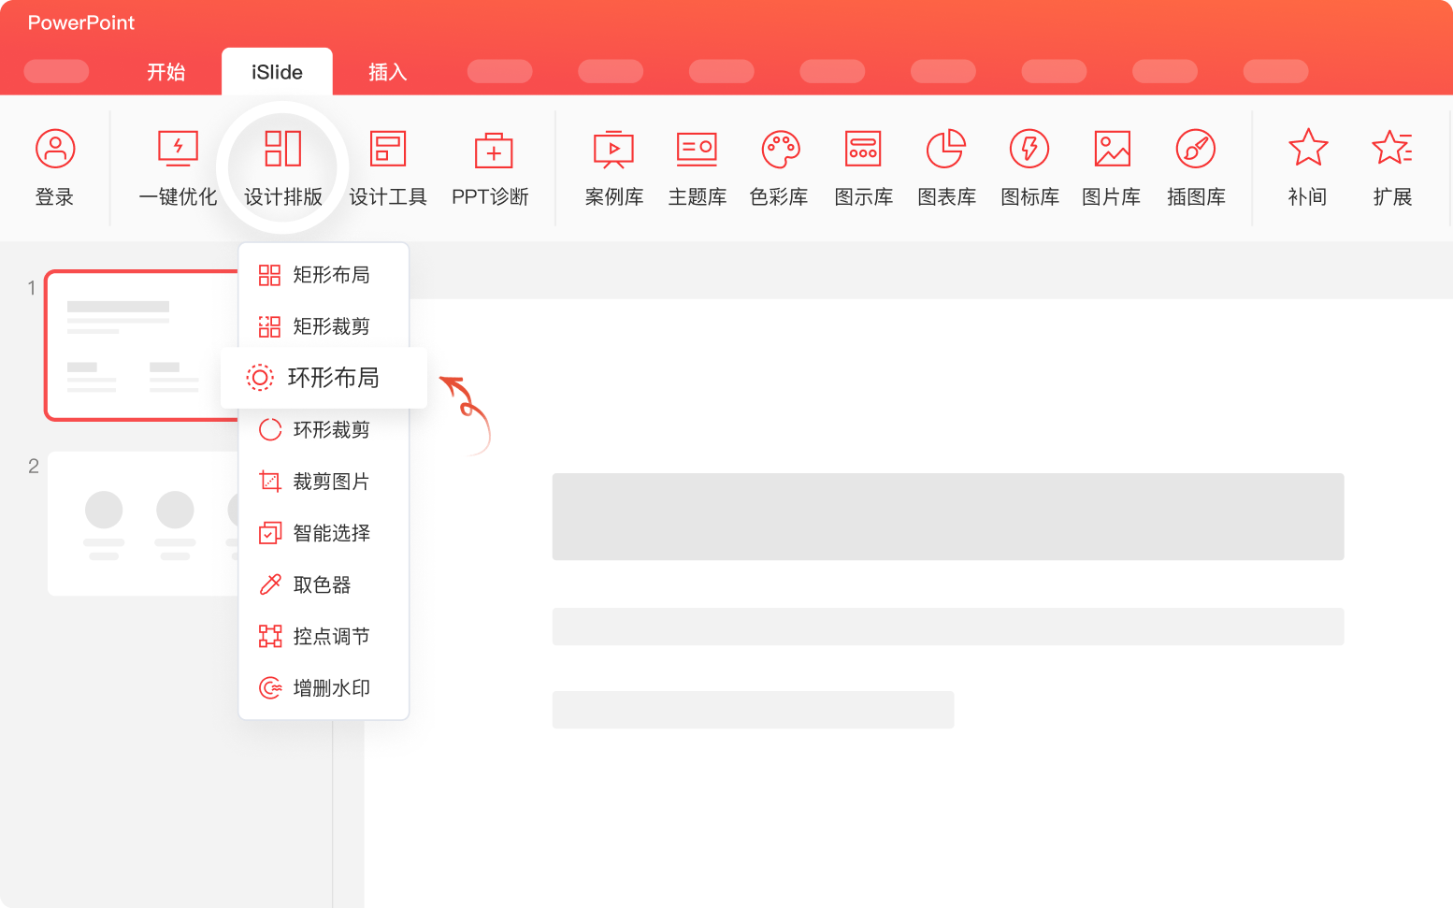1453x908 pixels.
Task: Click the large title placeholder on the slide
Action: coord(948,516)
